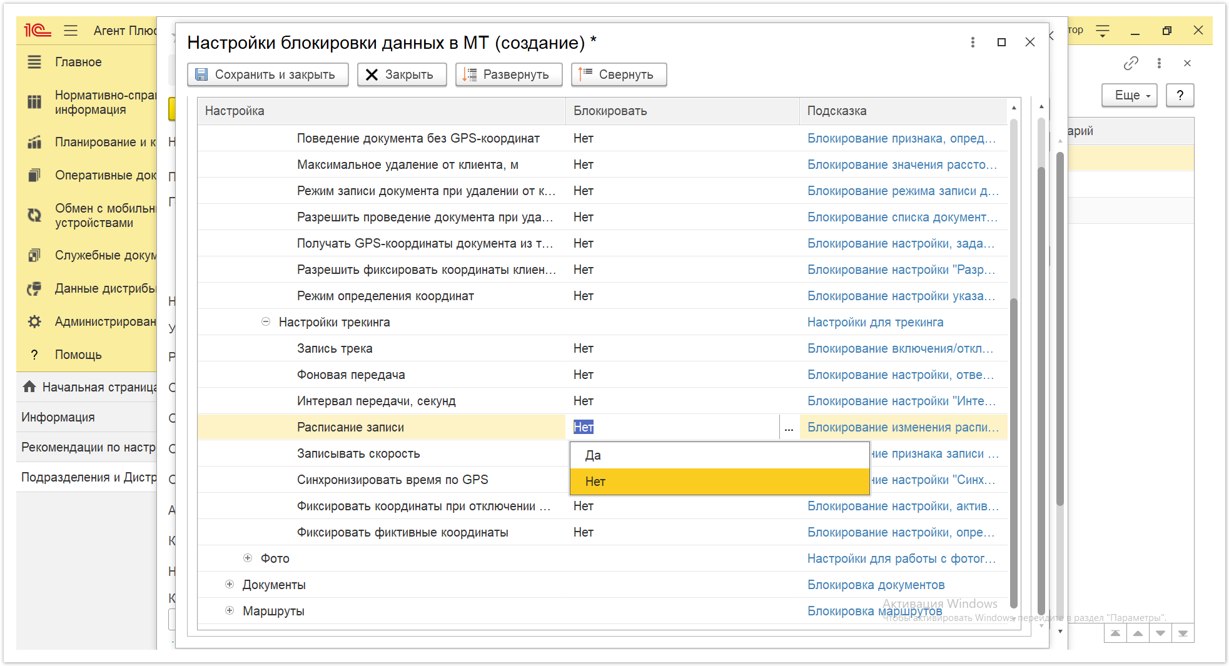Click the Блокировать column header

click(x=682, y=111)
